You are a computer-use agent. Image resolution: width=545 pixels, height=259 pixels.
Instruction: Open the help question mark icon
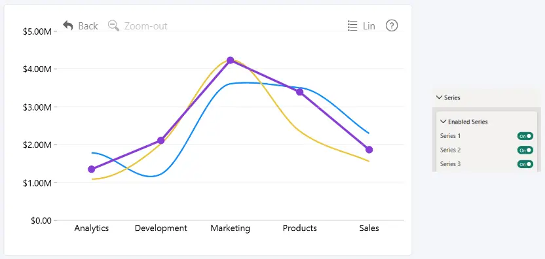(392, 26)
